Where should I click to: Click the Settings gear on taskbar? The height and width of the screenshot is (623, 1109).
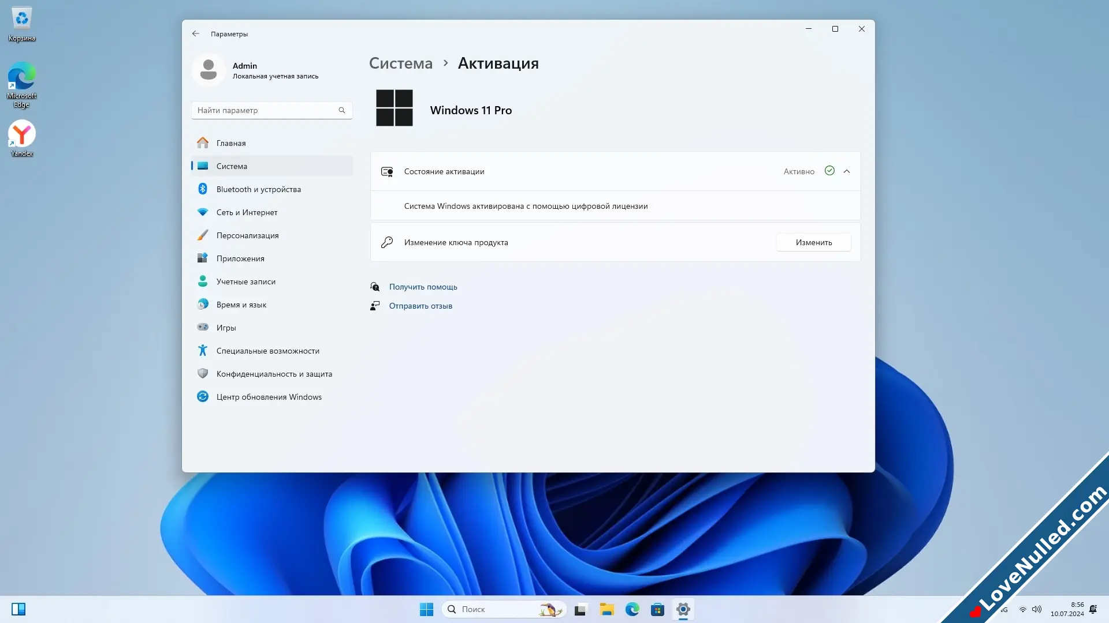click(683, 609)
